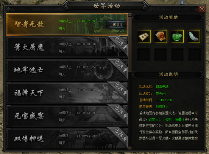Select the 福泽天下 activity entry

[x=67, y=93]
